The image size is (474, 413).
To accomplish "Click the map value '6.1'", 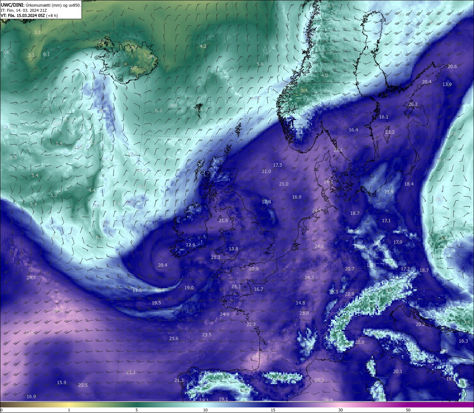I will coord(46,54).
